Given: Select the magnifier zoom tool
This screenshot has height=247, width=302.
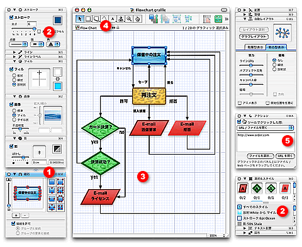Looking at the screenshot, I should point(129,19).
